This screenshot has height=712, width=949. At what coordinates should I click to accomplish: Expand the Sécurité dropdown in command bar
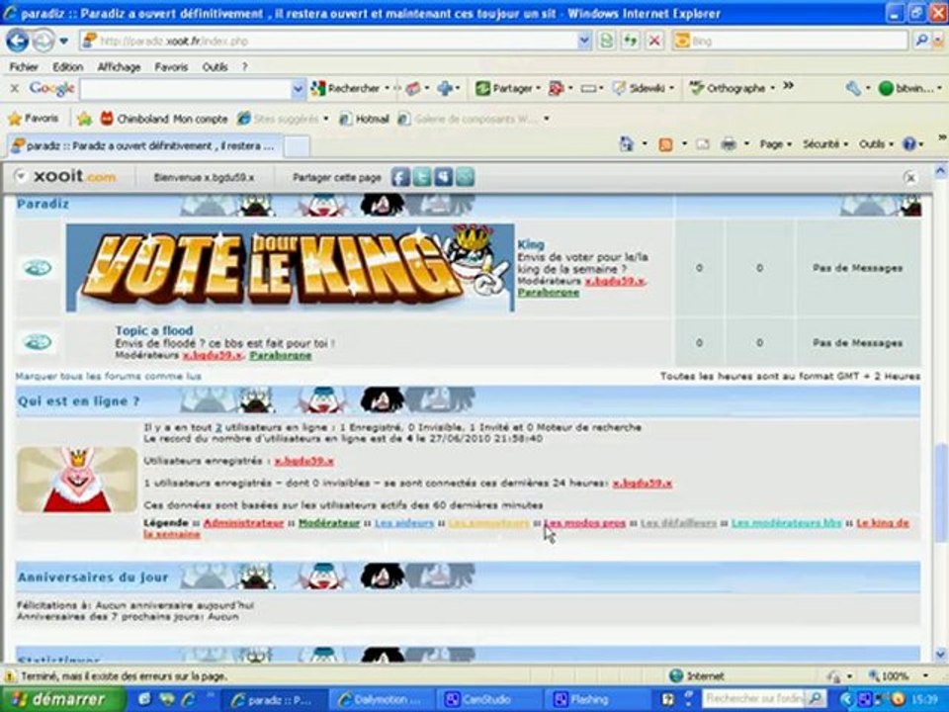tap(824, 144)
